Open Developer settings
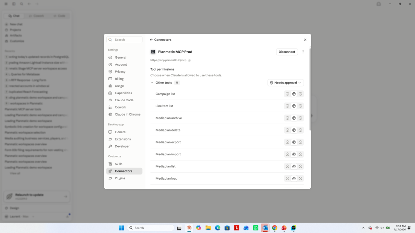 click(124, 146)
